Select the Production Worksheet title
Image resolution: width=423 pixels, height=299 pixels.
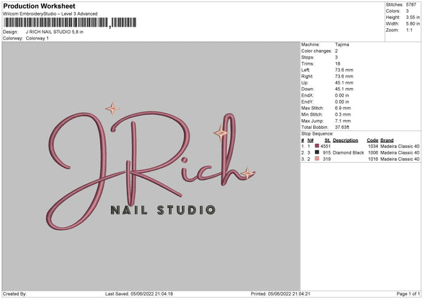tap(39, 6)
